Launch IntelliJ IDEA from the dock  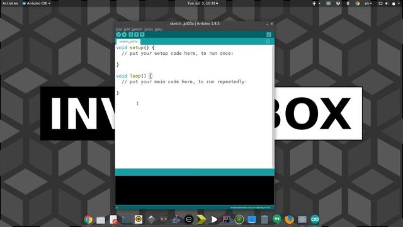pos(227,219)
